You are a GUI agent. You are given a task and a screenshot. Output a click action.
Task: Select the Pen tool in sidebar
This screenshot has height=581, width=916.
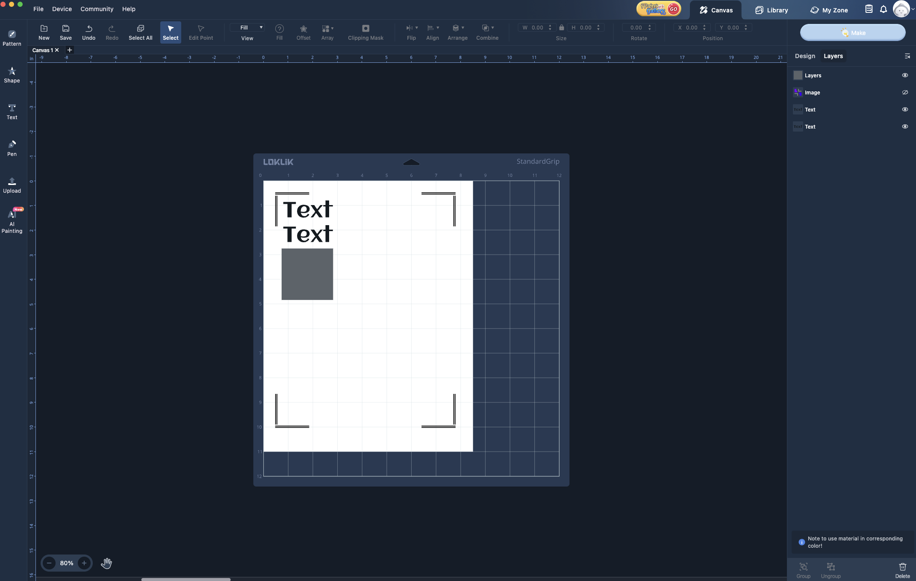(x=12, y=148)
